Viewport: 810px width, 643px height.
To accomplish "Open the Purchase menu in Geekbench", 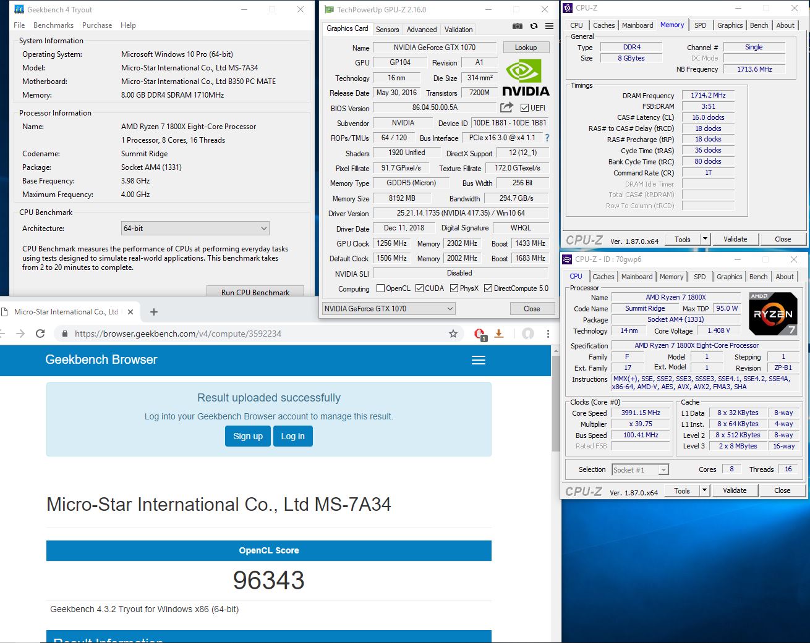I will tap(97, 25).
